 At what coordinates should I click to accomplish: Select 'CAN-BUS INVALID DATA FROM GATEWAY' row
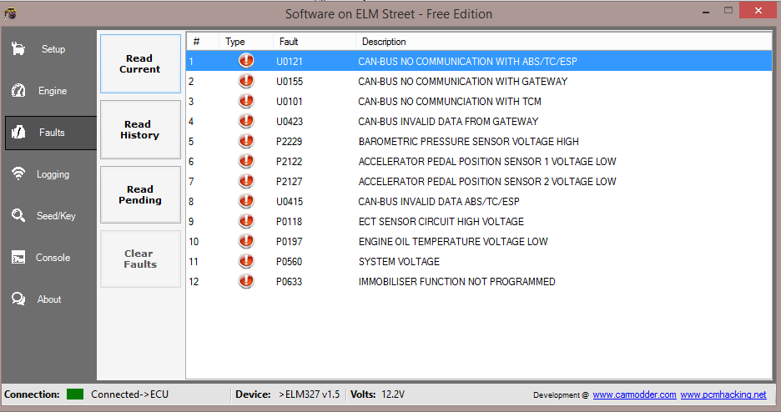pyautogui.click(x=479, y=122)
